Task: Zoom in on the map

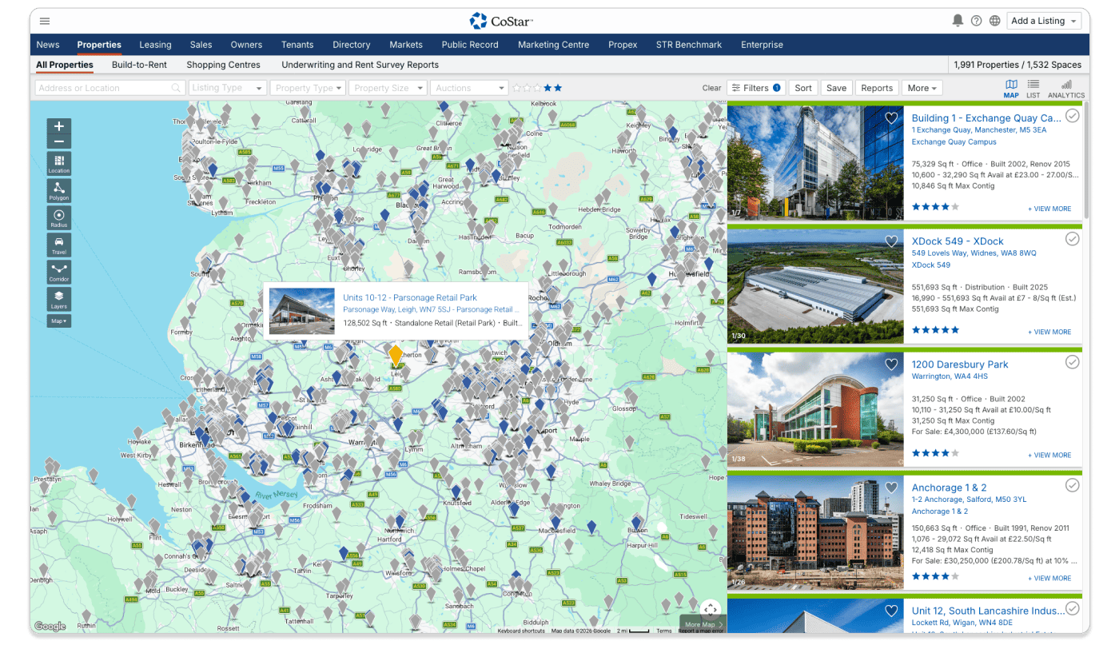Action: (x=59, y=126)
